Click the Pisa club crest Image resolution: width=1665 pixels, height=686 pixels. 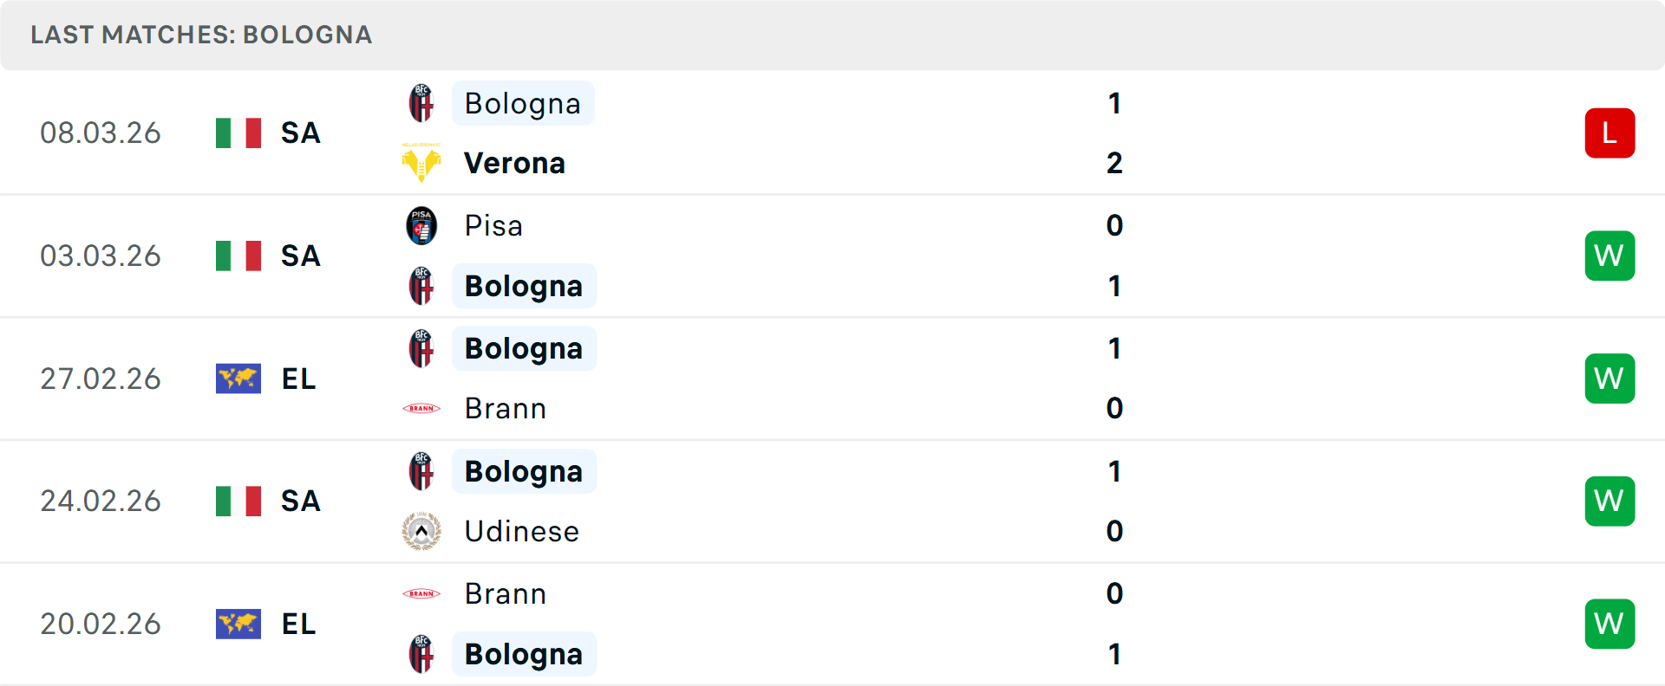point(421,226)
